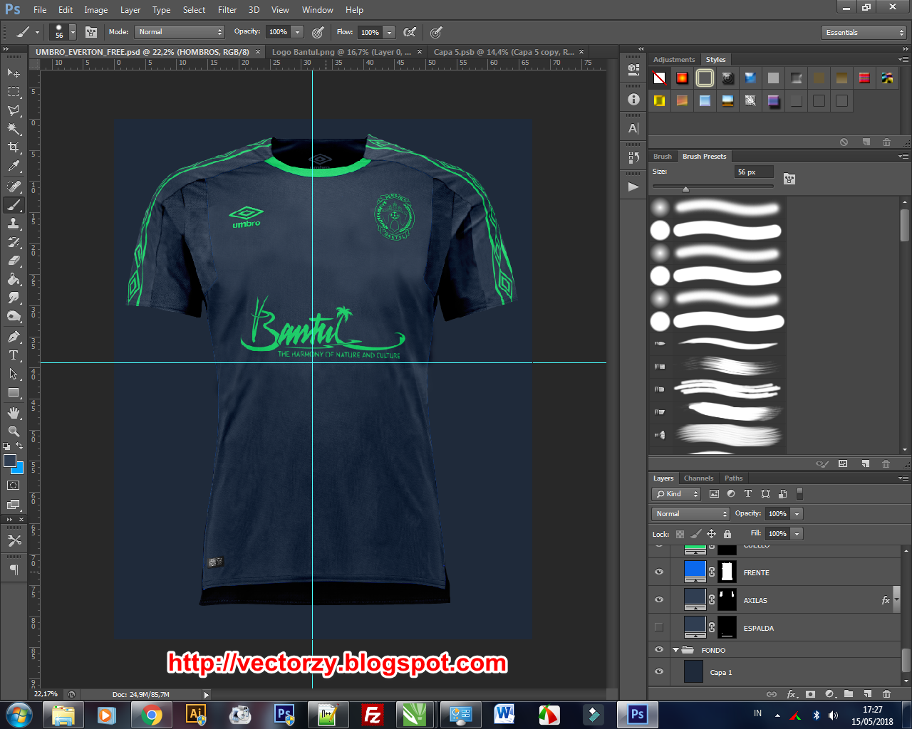The width and height of the screenshot is (912, 729).
Task: Select the History Brush tool
Action: 14,242
